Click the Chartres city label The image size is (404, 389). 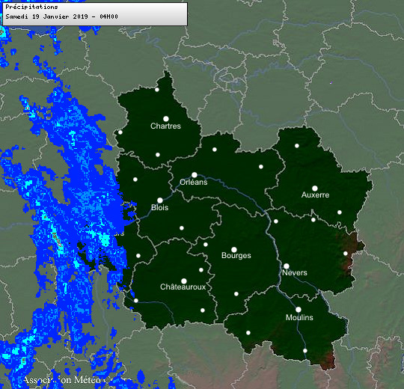165,126
